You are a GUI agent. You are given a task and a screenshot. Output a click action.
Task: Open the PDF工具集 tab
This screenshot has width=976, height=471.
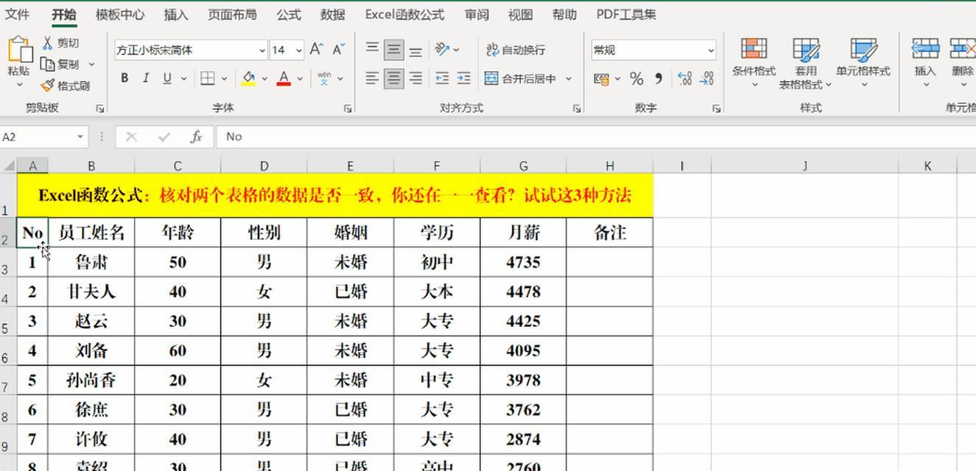626,15
